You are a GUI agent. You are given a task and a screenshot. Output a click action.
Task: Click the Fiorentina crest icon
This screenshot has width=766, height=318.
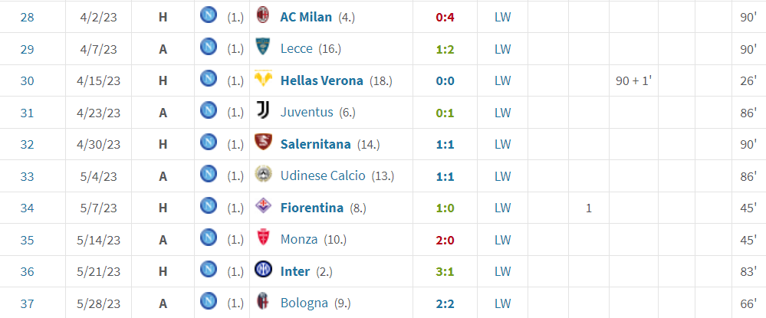[263, 205]
